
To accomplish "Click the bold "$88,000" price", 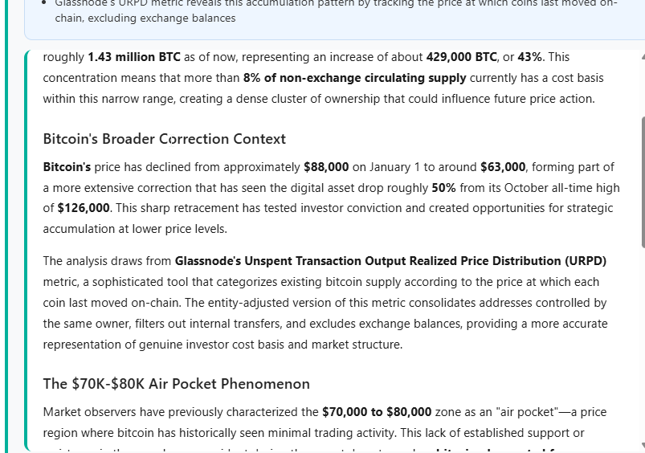I will pyautogui.click(x=326, y=167).
